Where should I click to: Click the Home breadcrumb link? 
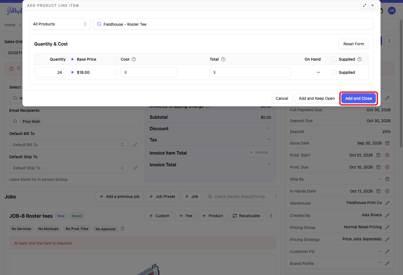(10, 25)
